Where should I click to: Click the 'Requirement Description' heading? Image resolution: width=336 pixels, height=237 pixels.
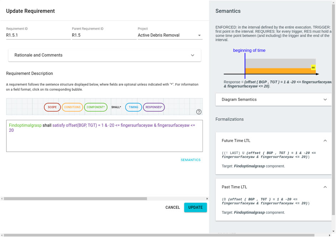pyautogui.click(x=30, y=74)
